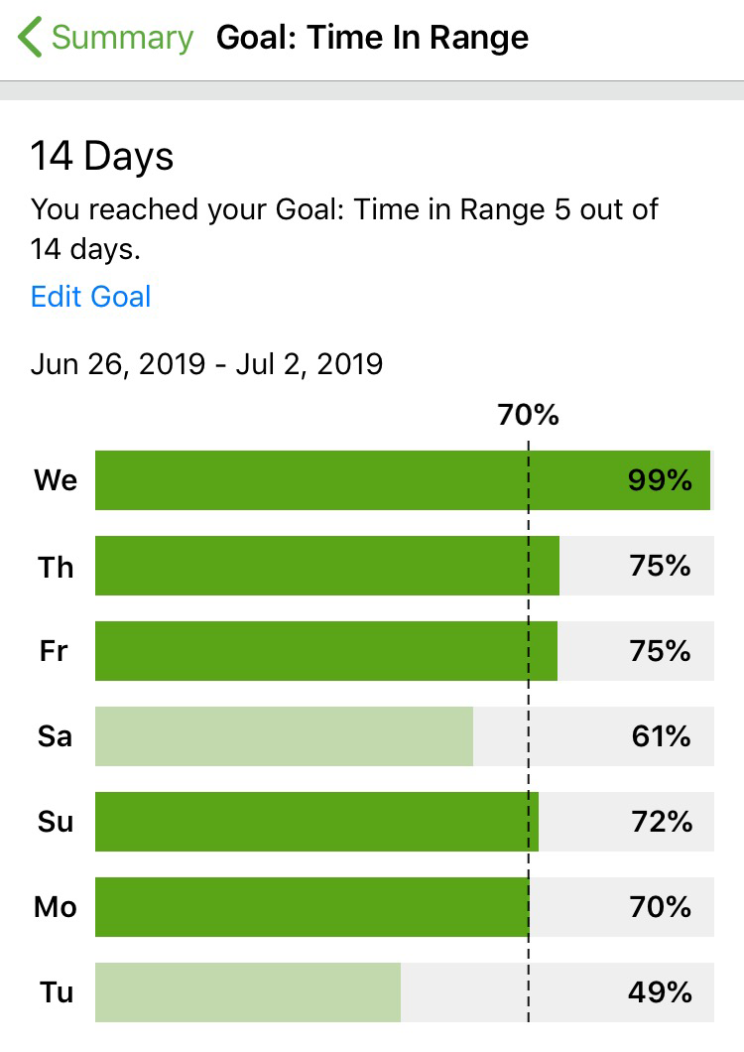Tap the Monday 70% bar
Viewport: 744px width, 1052px height.
tap(311, 907)
